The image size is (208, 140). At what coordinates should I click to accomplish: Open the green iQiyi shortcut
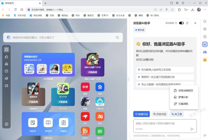100,131
